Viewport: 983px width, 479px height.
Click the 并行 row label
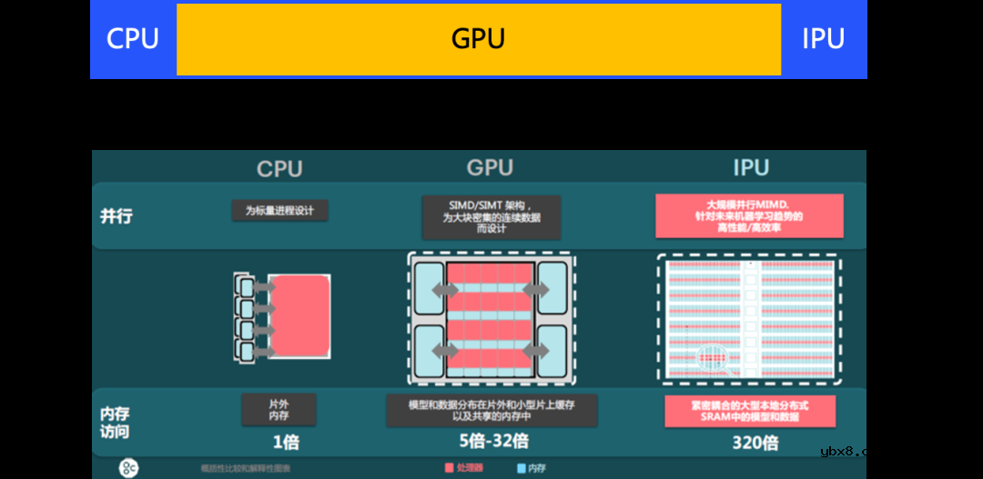(x=116, y=216)
